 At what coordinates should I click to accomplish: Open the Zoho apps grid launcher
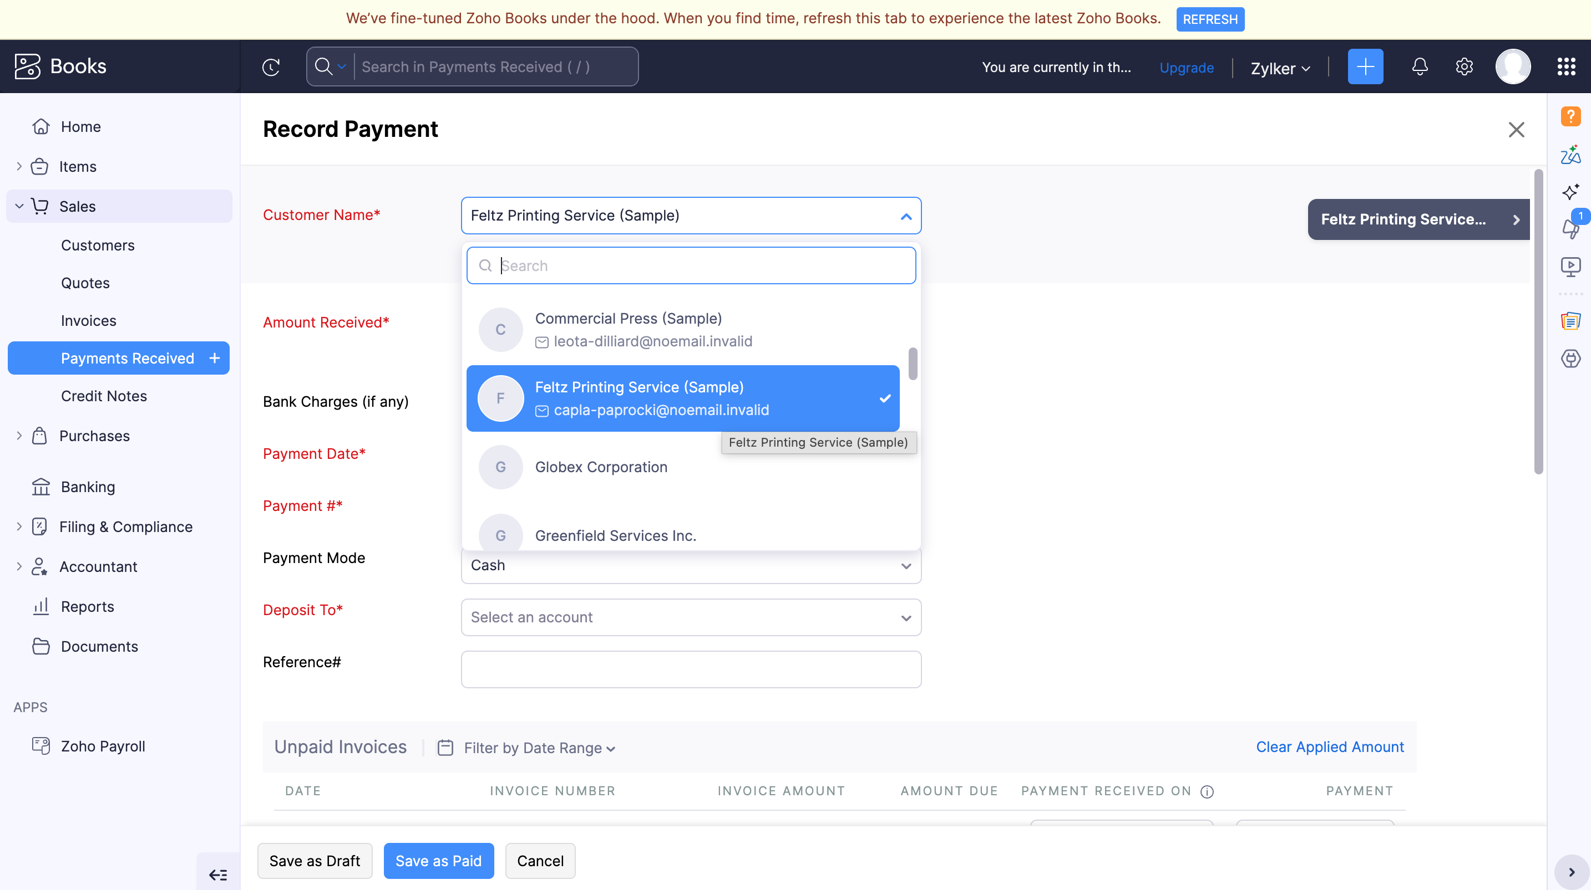[x=1565, y=67]
